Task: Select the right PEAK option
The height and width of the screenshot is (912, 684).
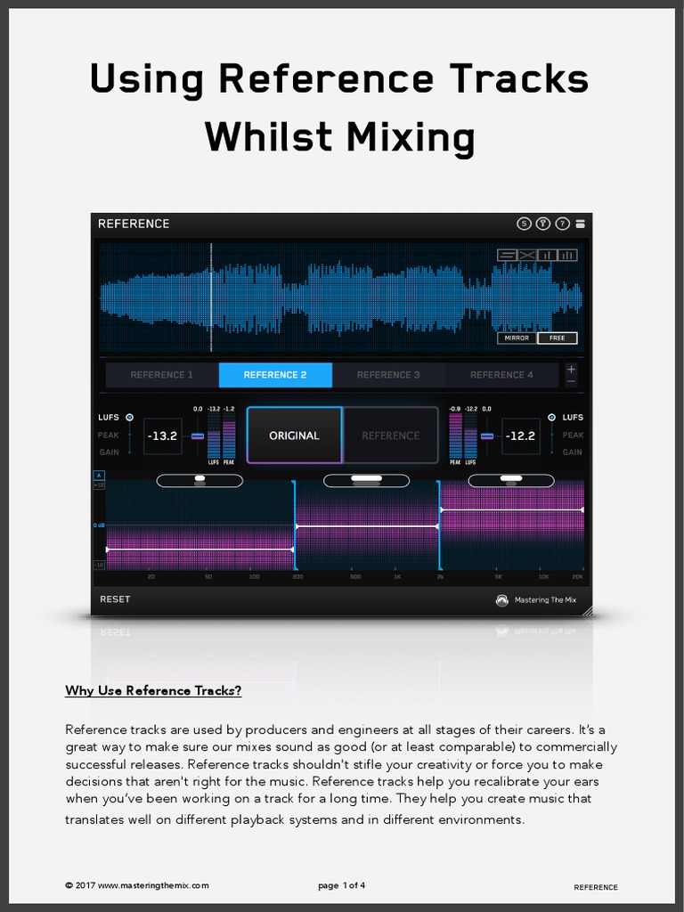Action: click(573, 435)
